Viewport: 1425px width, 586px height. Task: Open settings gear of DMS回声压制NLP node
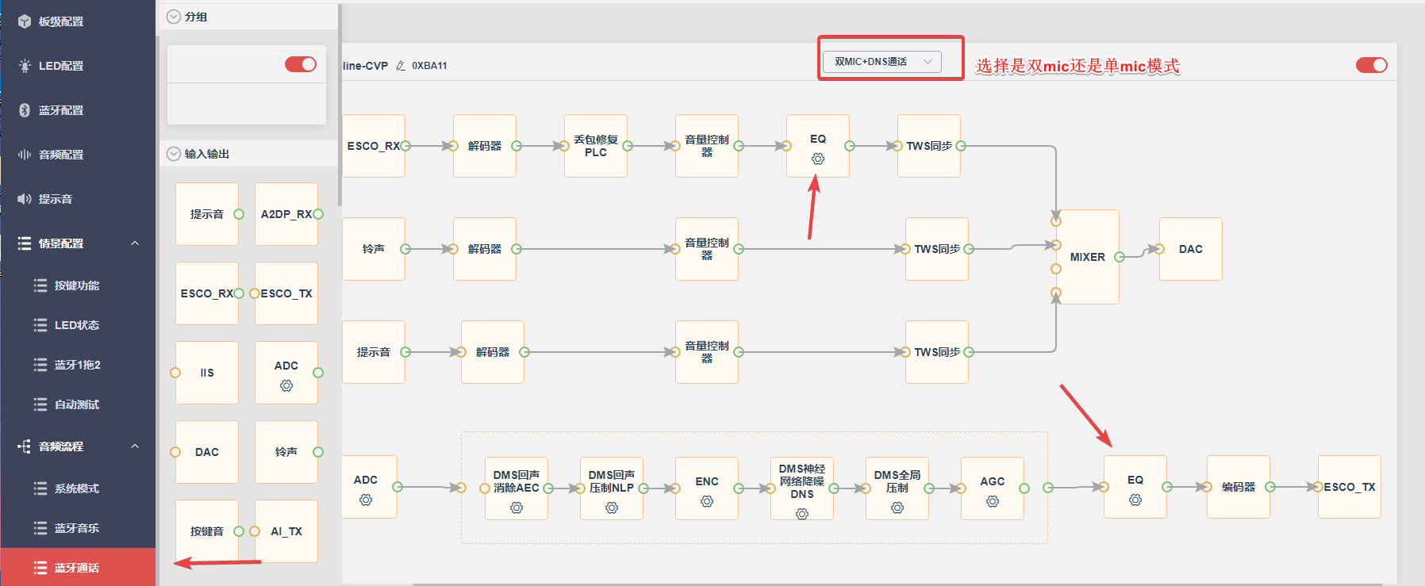[x=612, y=507]
